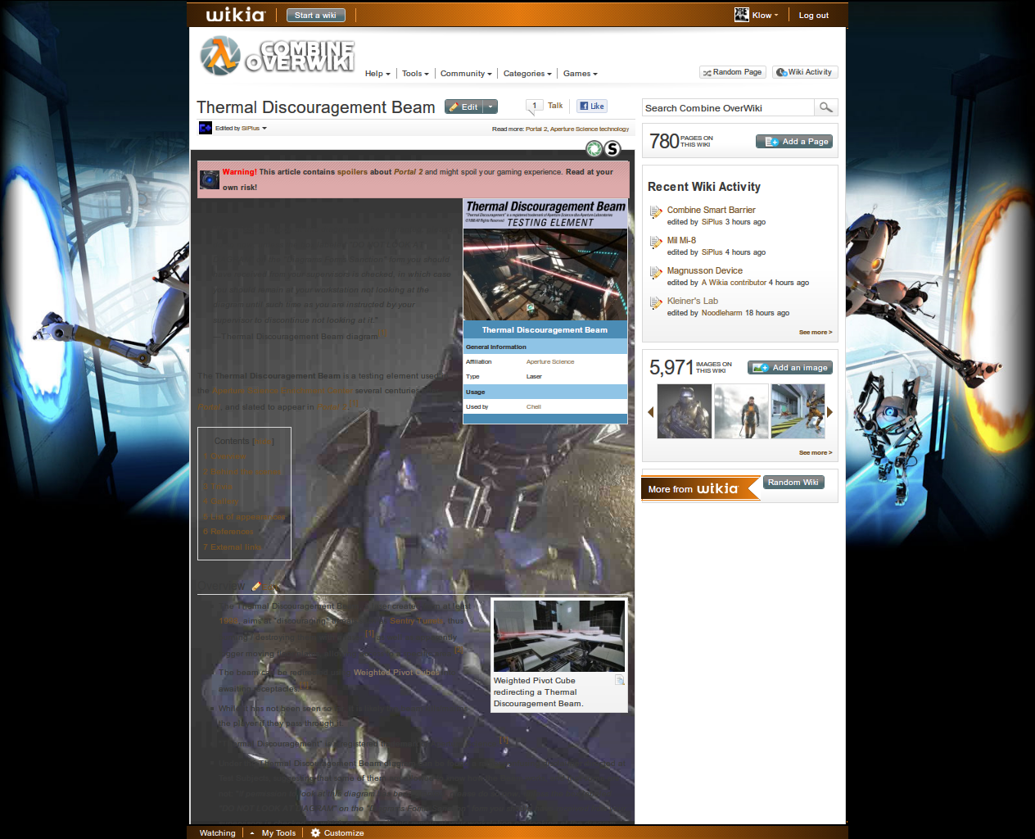Click the Add a Page button
Image resolution: width=1035 pixels, height=839 pixels.
pyautogui.click(x=794, y=142)
